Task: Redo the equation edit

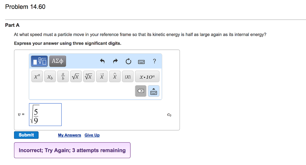Action: 115,61
